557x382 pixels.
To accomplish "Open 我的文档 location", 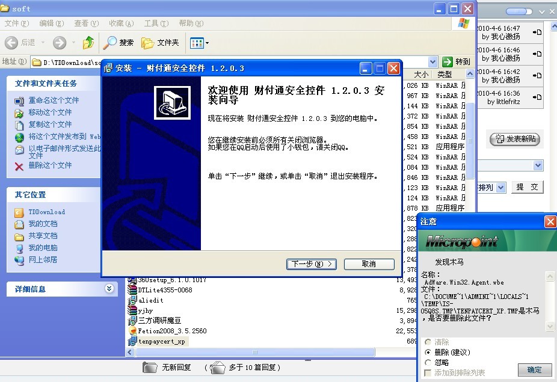I will pos(43,224).
